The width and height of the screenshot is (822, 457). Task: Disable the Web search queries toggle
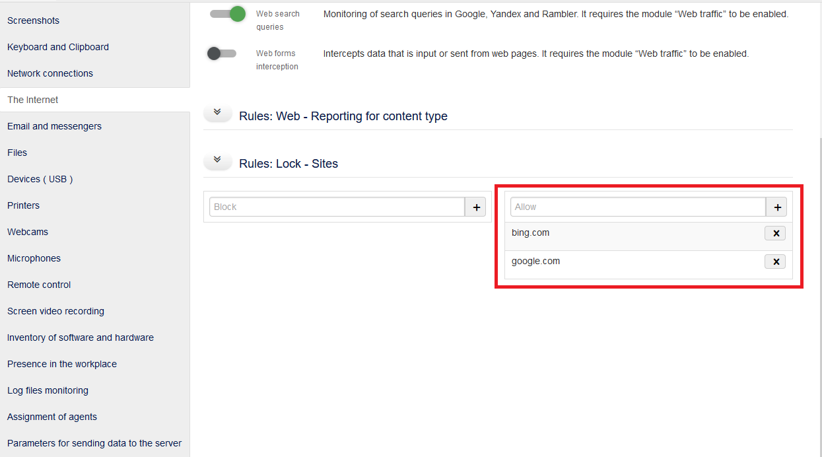pyautogui.click(x=227, y=13)
